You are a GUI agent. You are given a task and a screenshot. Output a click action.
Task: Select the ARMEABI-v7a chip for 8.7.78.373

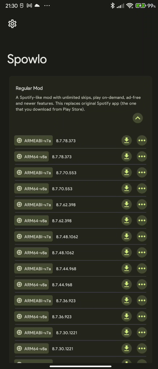click(33, 140)
